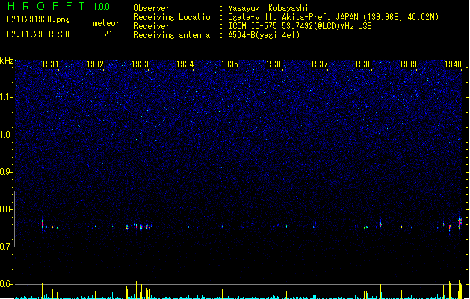Click the 'Observer' field label
Screen dimensions: 470x299
tap(152, 8)
